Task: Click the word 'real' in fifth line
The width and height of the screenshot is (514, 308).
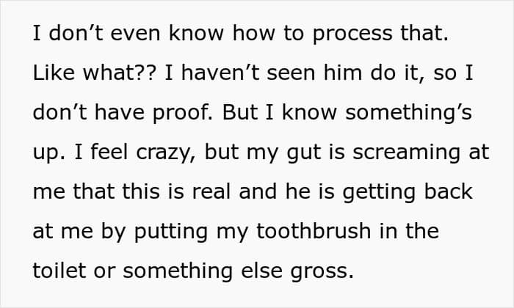Action: [211, 191]
